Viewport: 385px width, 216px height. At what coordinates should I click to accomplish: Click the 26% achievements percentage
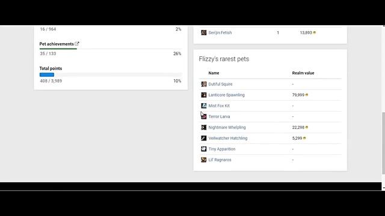tap(177, 53)
